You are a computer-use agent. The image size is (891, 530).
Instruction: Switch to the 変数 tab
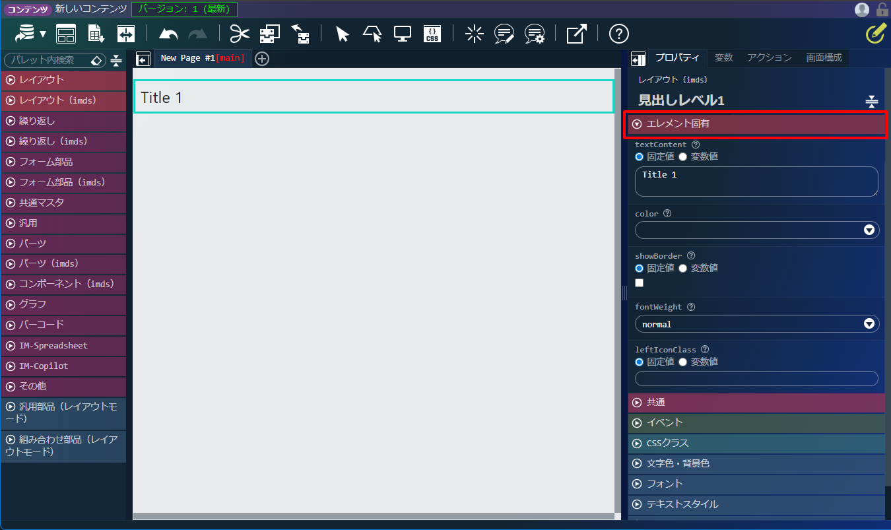pyautogui.click(x=724, y=58)
